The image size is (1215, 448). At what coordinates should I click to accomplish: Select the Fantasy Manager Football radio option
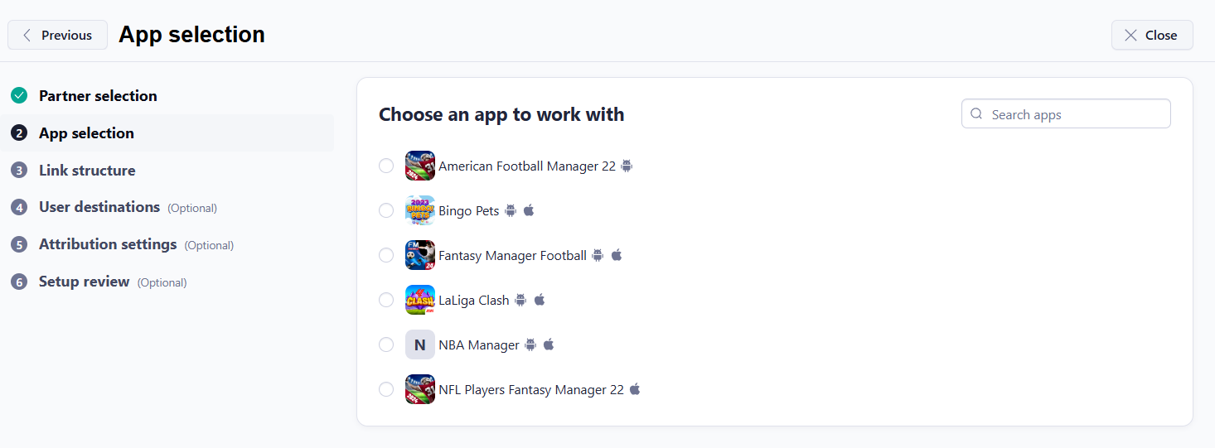(x=386, y=255)
